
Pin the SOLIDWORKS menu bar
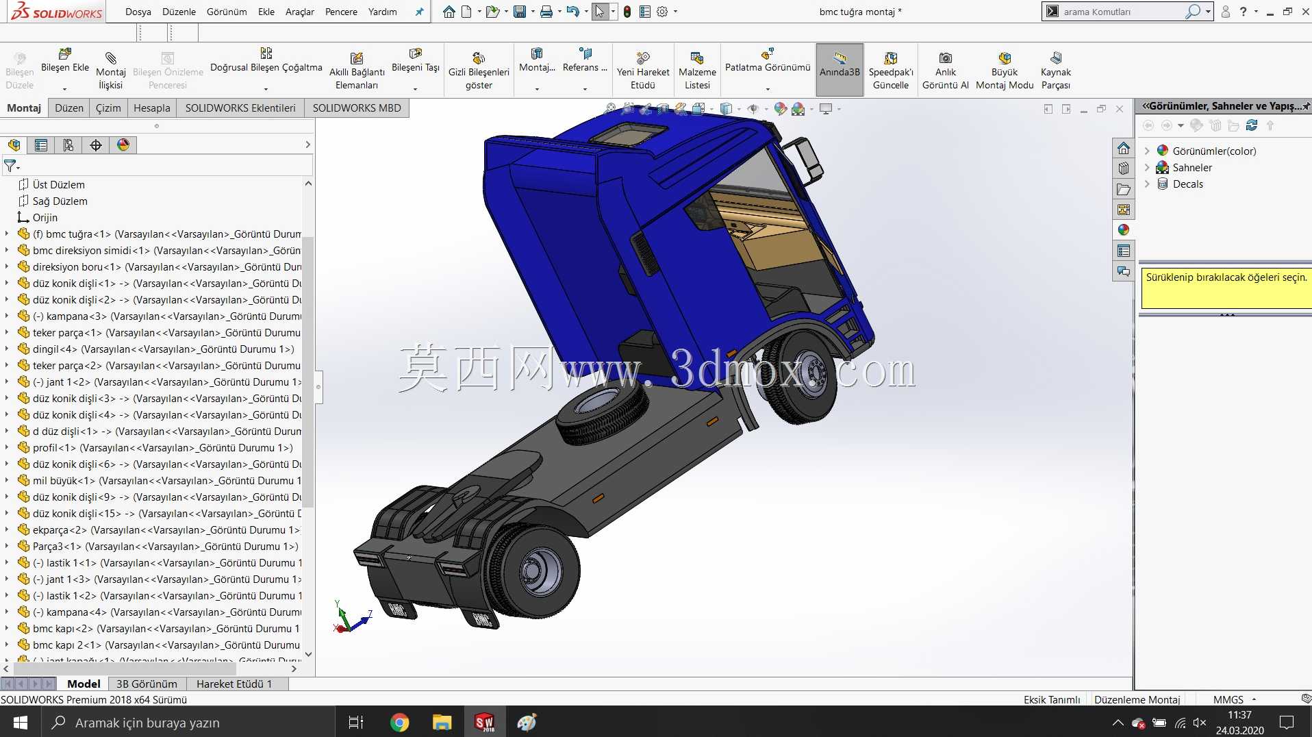[x=419, y=12]
